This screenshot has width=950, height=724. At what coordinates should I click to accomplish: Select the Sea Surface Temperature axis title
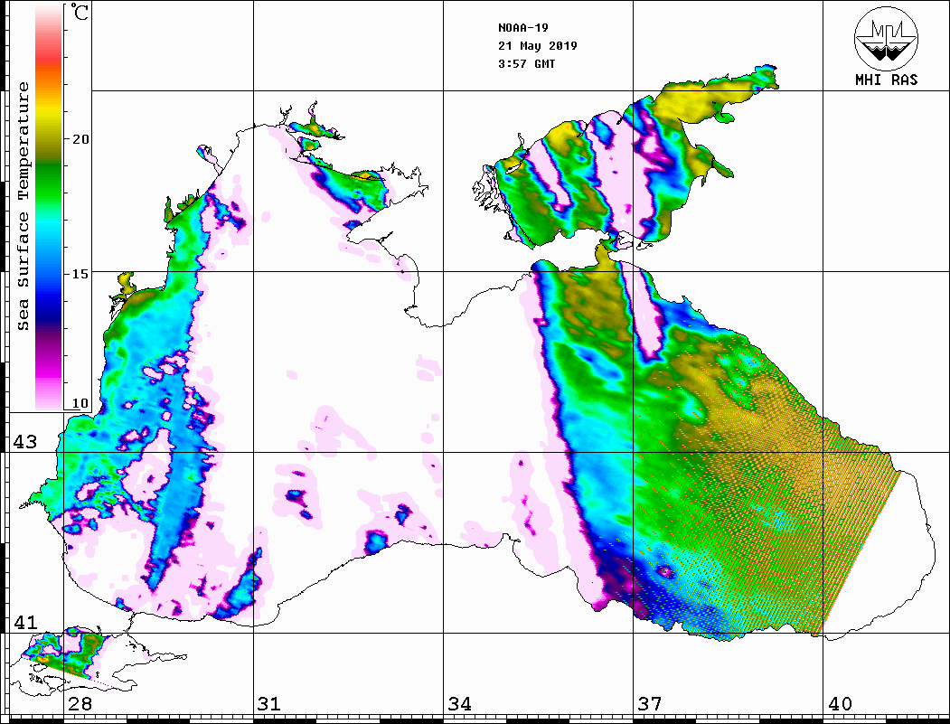pyautogui.click(x=24, y=206)
